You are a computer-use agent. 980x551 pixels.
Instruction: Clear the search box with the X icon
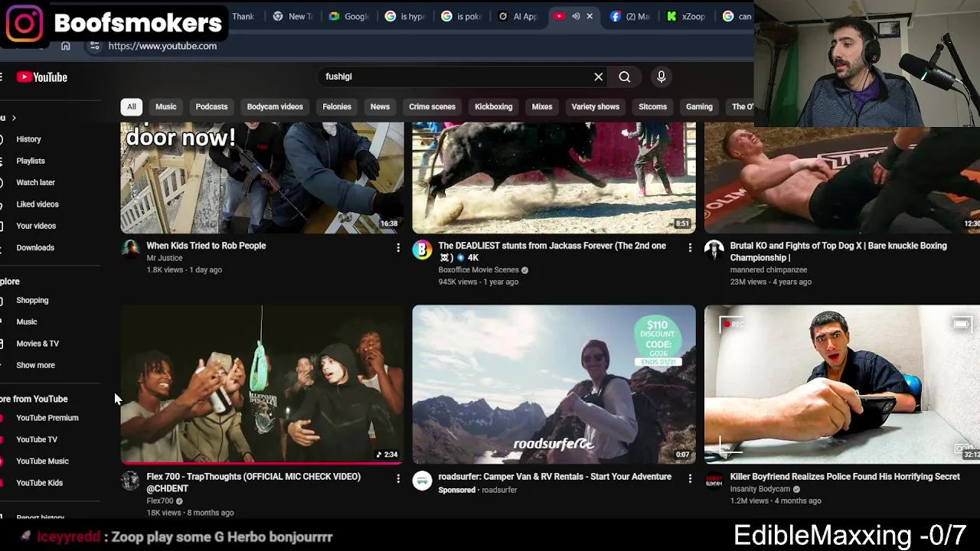pos(599,77)
